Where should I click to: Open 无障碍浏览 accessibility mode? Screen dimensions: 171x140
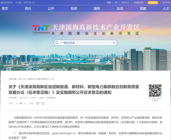point(139,3)
